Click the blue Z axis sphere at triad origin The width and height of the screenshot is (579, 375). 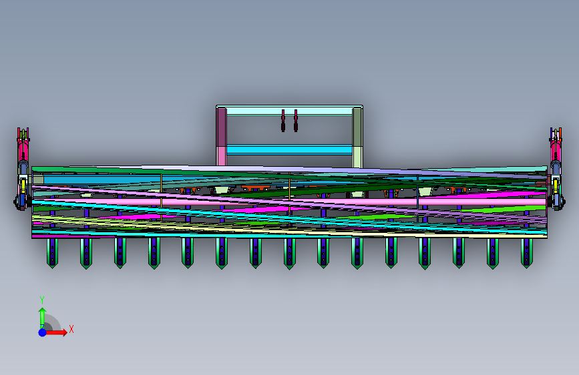pos(42,332)
